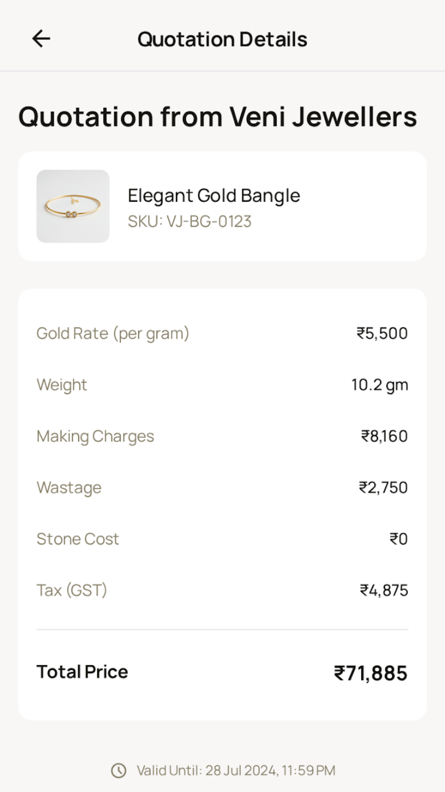
Task: Tap the 10.2 gm weight value
Action: point(379,385)
